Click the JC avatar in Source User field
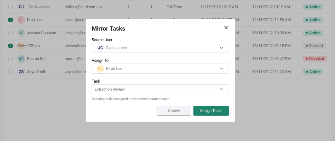The image size is (335, 141). click(100, 48)
